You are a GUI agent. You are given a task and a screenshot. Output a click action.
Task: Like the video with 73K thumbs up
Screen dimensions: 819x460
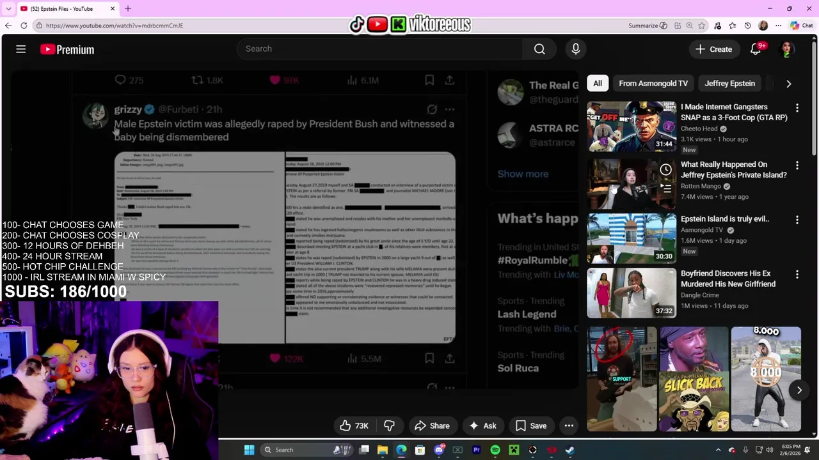tap(354, 425)
